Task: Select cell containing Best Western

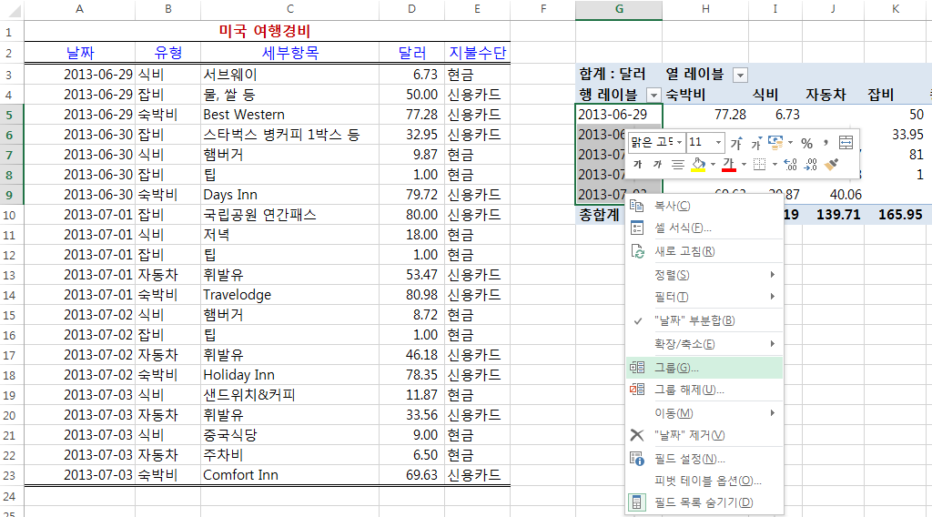Action: [x=290, y=115]
